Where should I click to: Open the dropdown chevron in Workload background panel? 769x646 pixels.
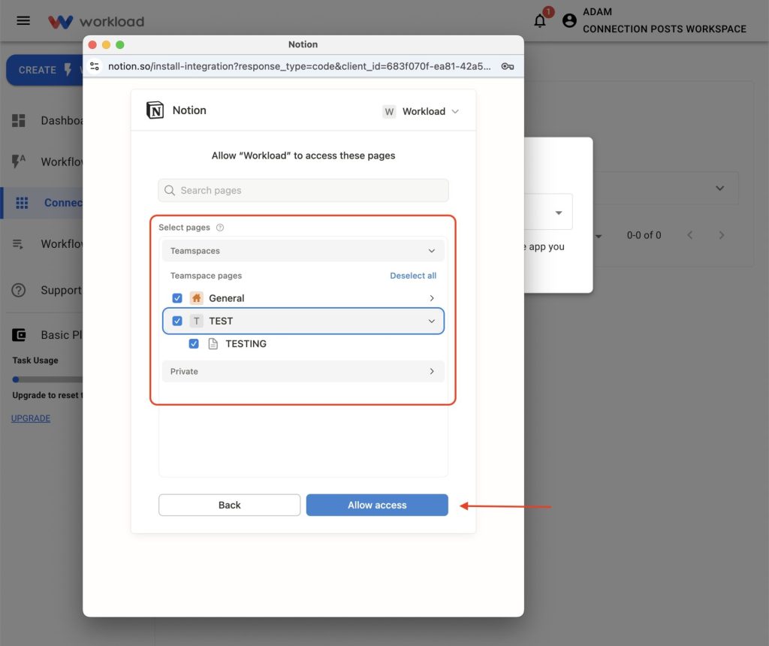pyautogui.click(x=719, y=188)
